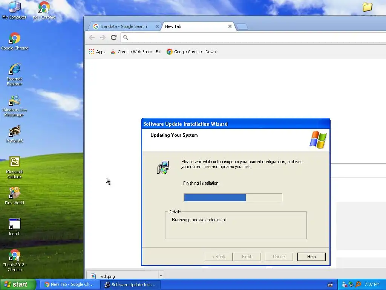Open the folder icon at desktop corner

367,7
